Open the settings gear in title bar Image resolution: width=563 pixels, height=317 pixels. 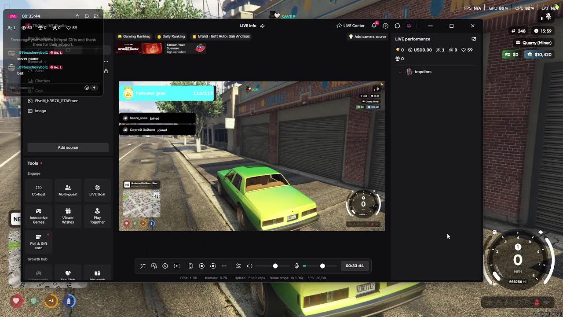click(397, 26)
